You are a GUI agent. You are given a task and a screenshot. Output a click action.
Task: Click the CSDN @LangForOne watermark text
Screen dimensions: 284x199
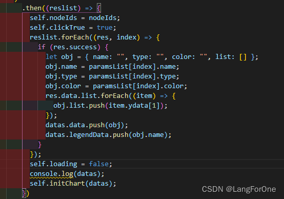coord(239,189)
